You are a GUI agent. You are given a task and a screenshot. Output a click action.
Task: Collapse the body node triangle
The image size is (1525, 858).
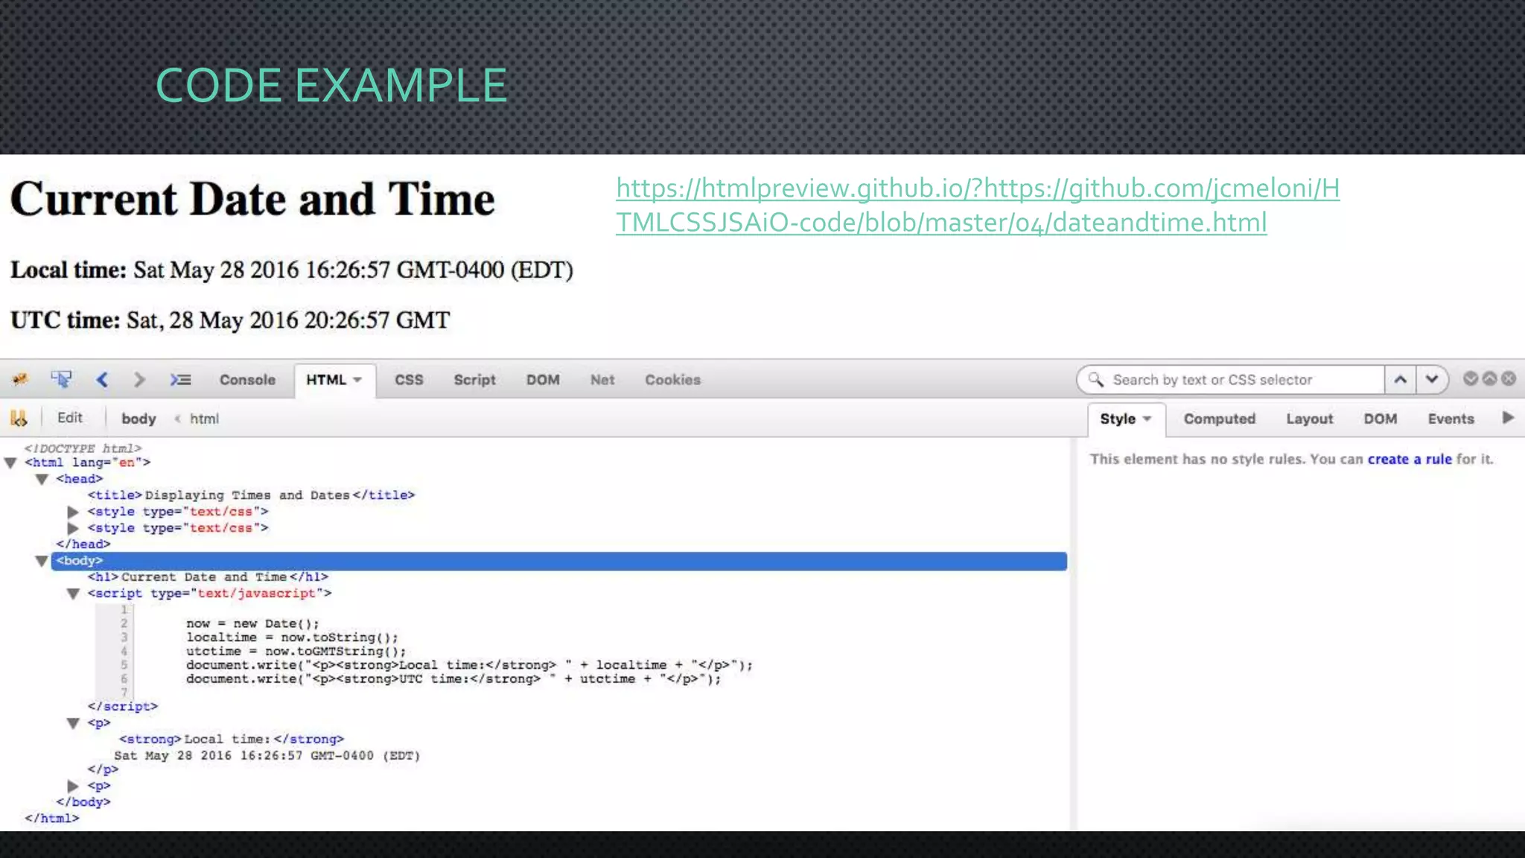click(x=42, y=561)
